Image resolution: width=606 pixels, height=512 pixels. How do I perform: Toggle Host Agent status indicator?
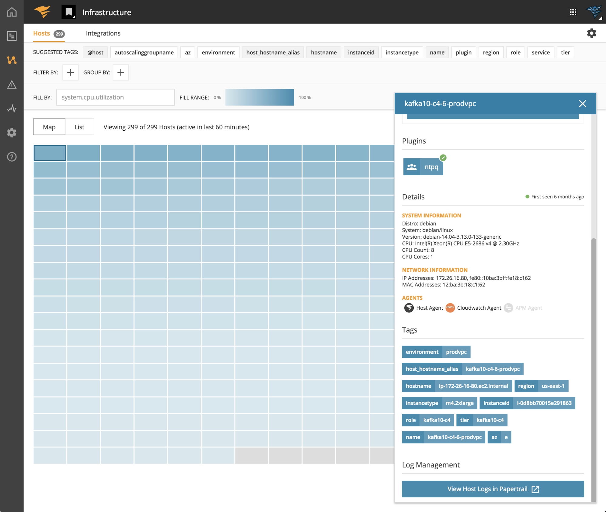tap(409, 307)
